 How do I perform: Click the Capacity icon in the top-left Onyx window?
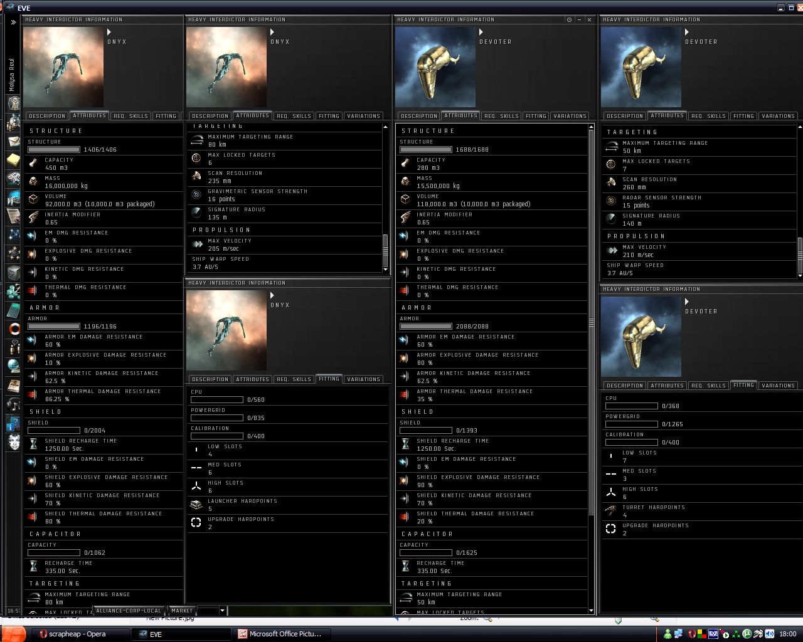click(33, 164)
